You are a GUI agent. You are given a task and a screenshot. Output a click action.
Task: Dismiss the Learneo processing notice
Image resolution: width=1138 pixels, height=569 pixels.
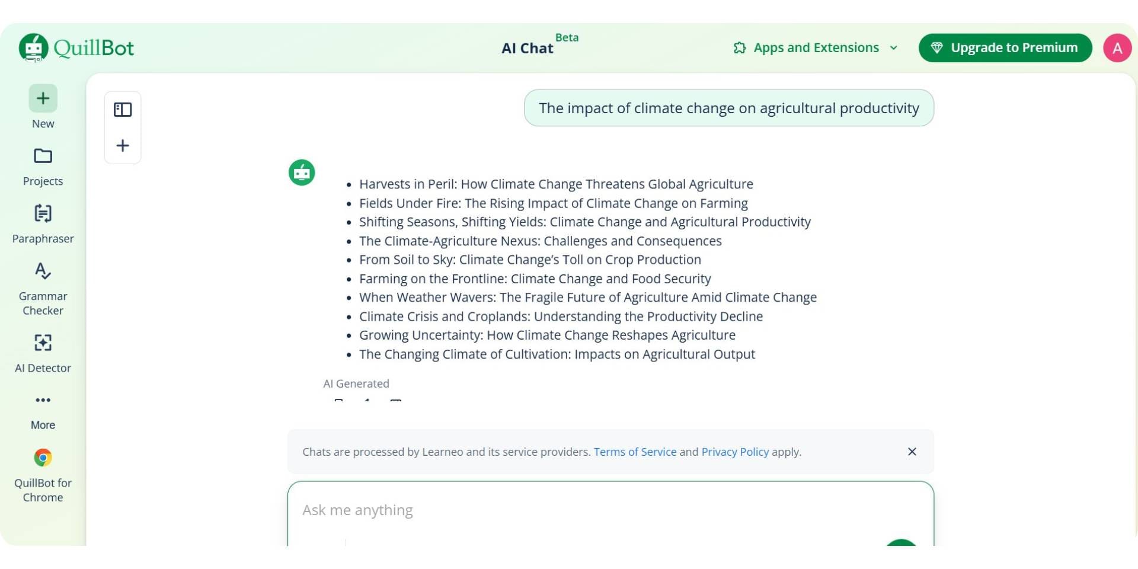tap(912, 452)
